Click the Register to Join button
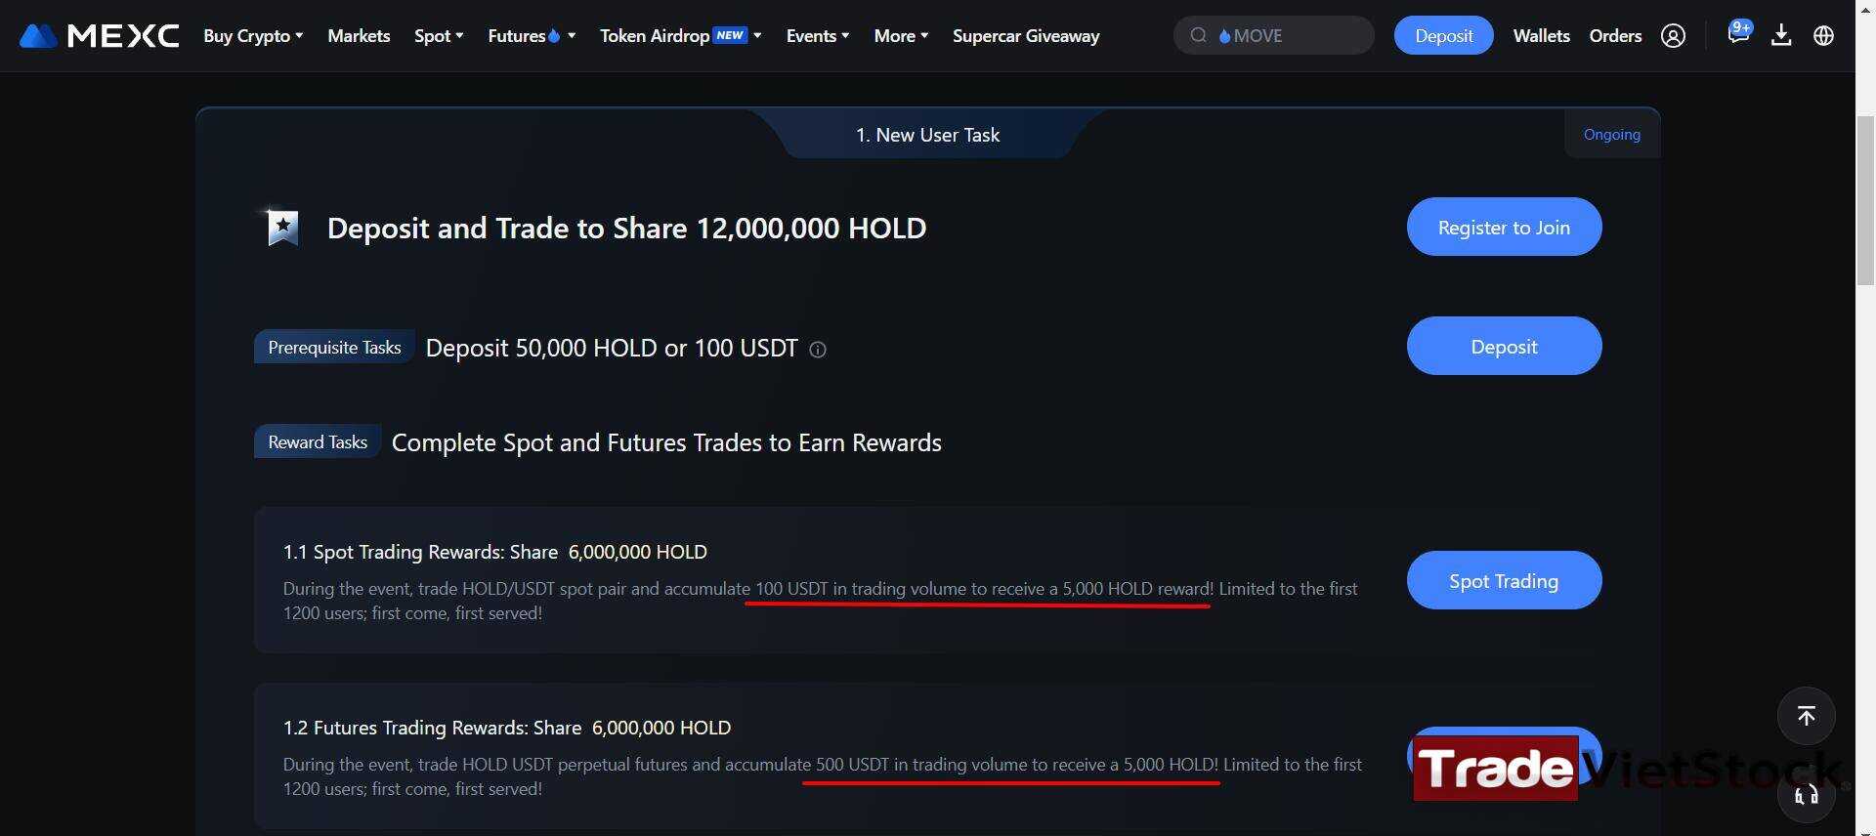Viewport: 1876px width, 836px height. coord(1504,228)
